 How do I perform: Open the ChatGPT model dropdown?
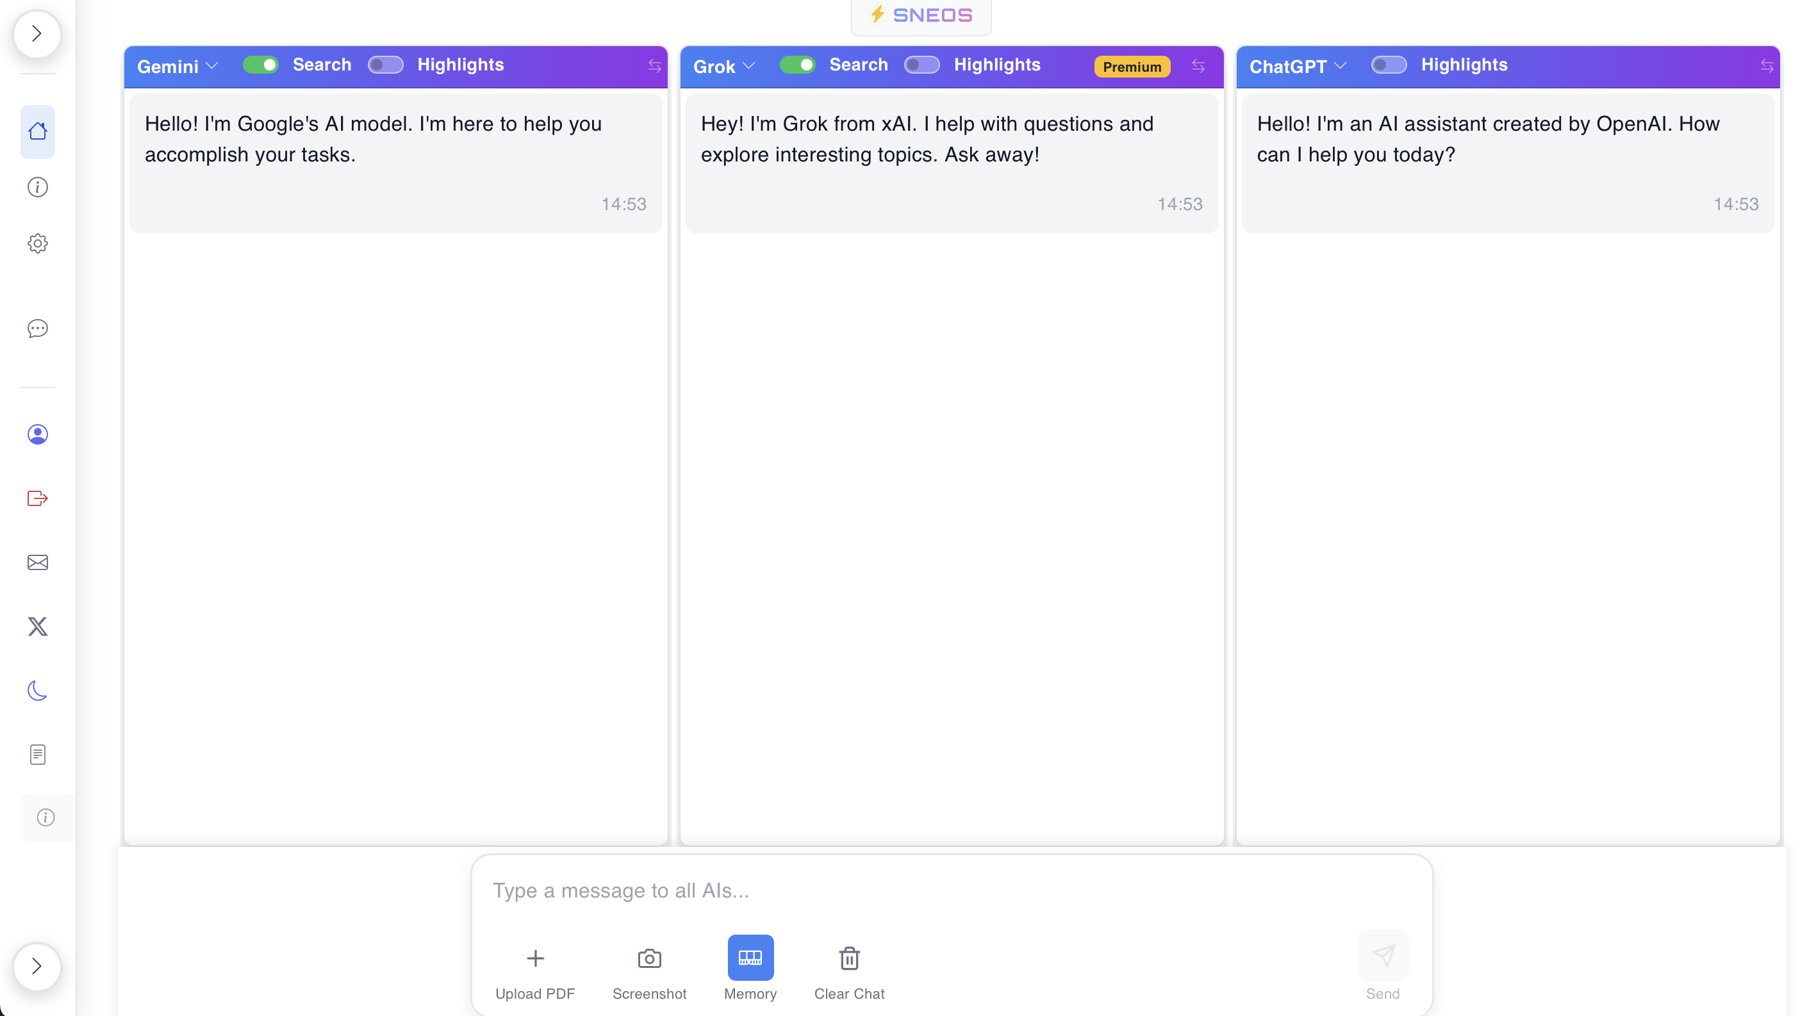pos(1297,66)
